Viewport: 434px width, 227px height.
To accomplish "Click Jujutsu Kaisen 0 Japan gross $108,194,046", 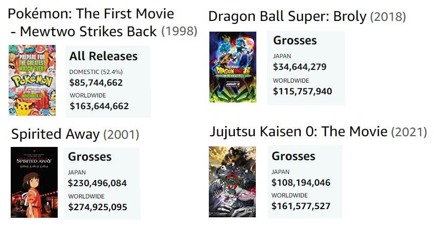I will [301, 182].
